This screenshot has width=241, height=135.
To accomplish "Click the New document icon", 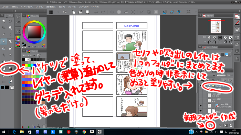I will (73, 12).
